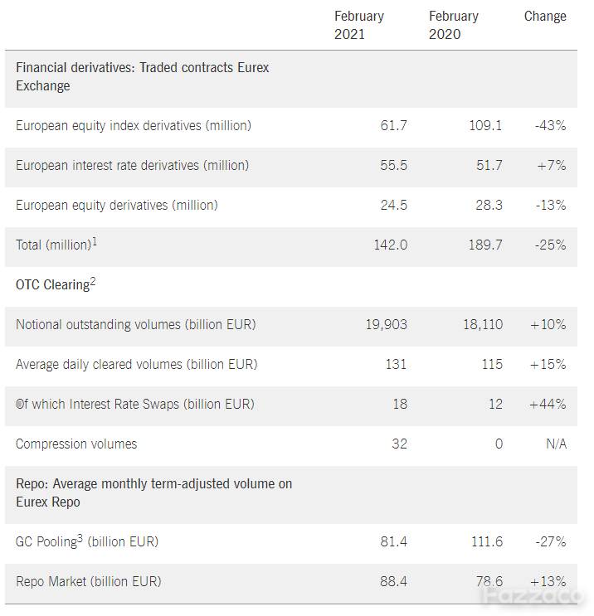
Task: Click the 19,903 notional outstanding value
Action: [387, 324]
